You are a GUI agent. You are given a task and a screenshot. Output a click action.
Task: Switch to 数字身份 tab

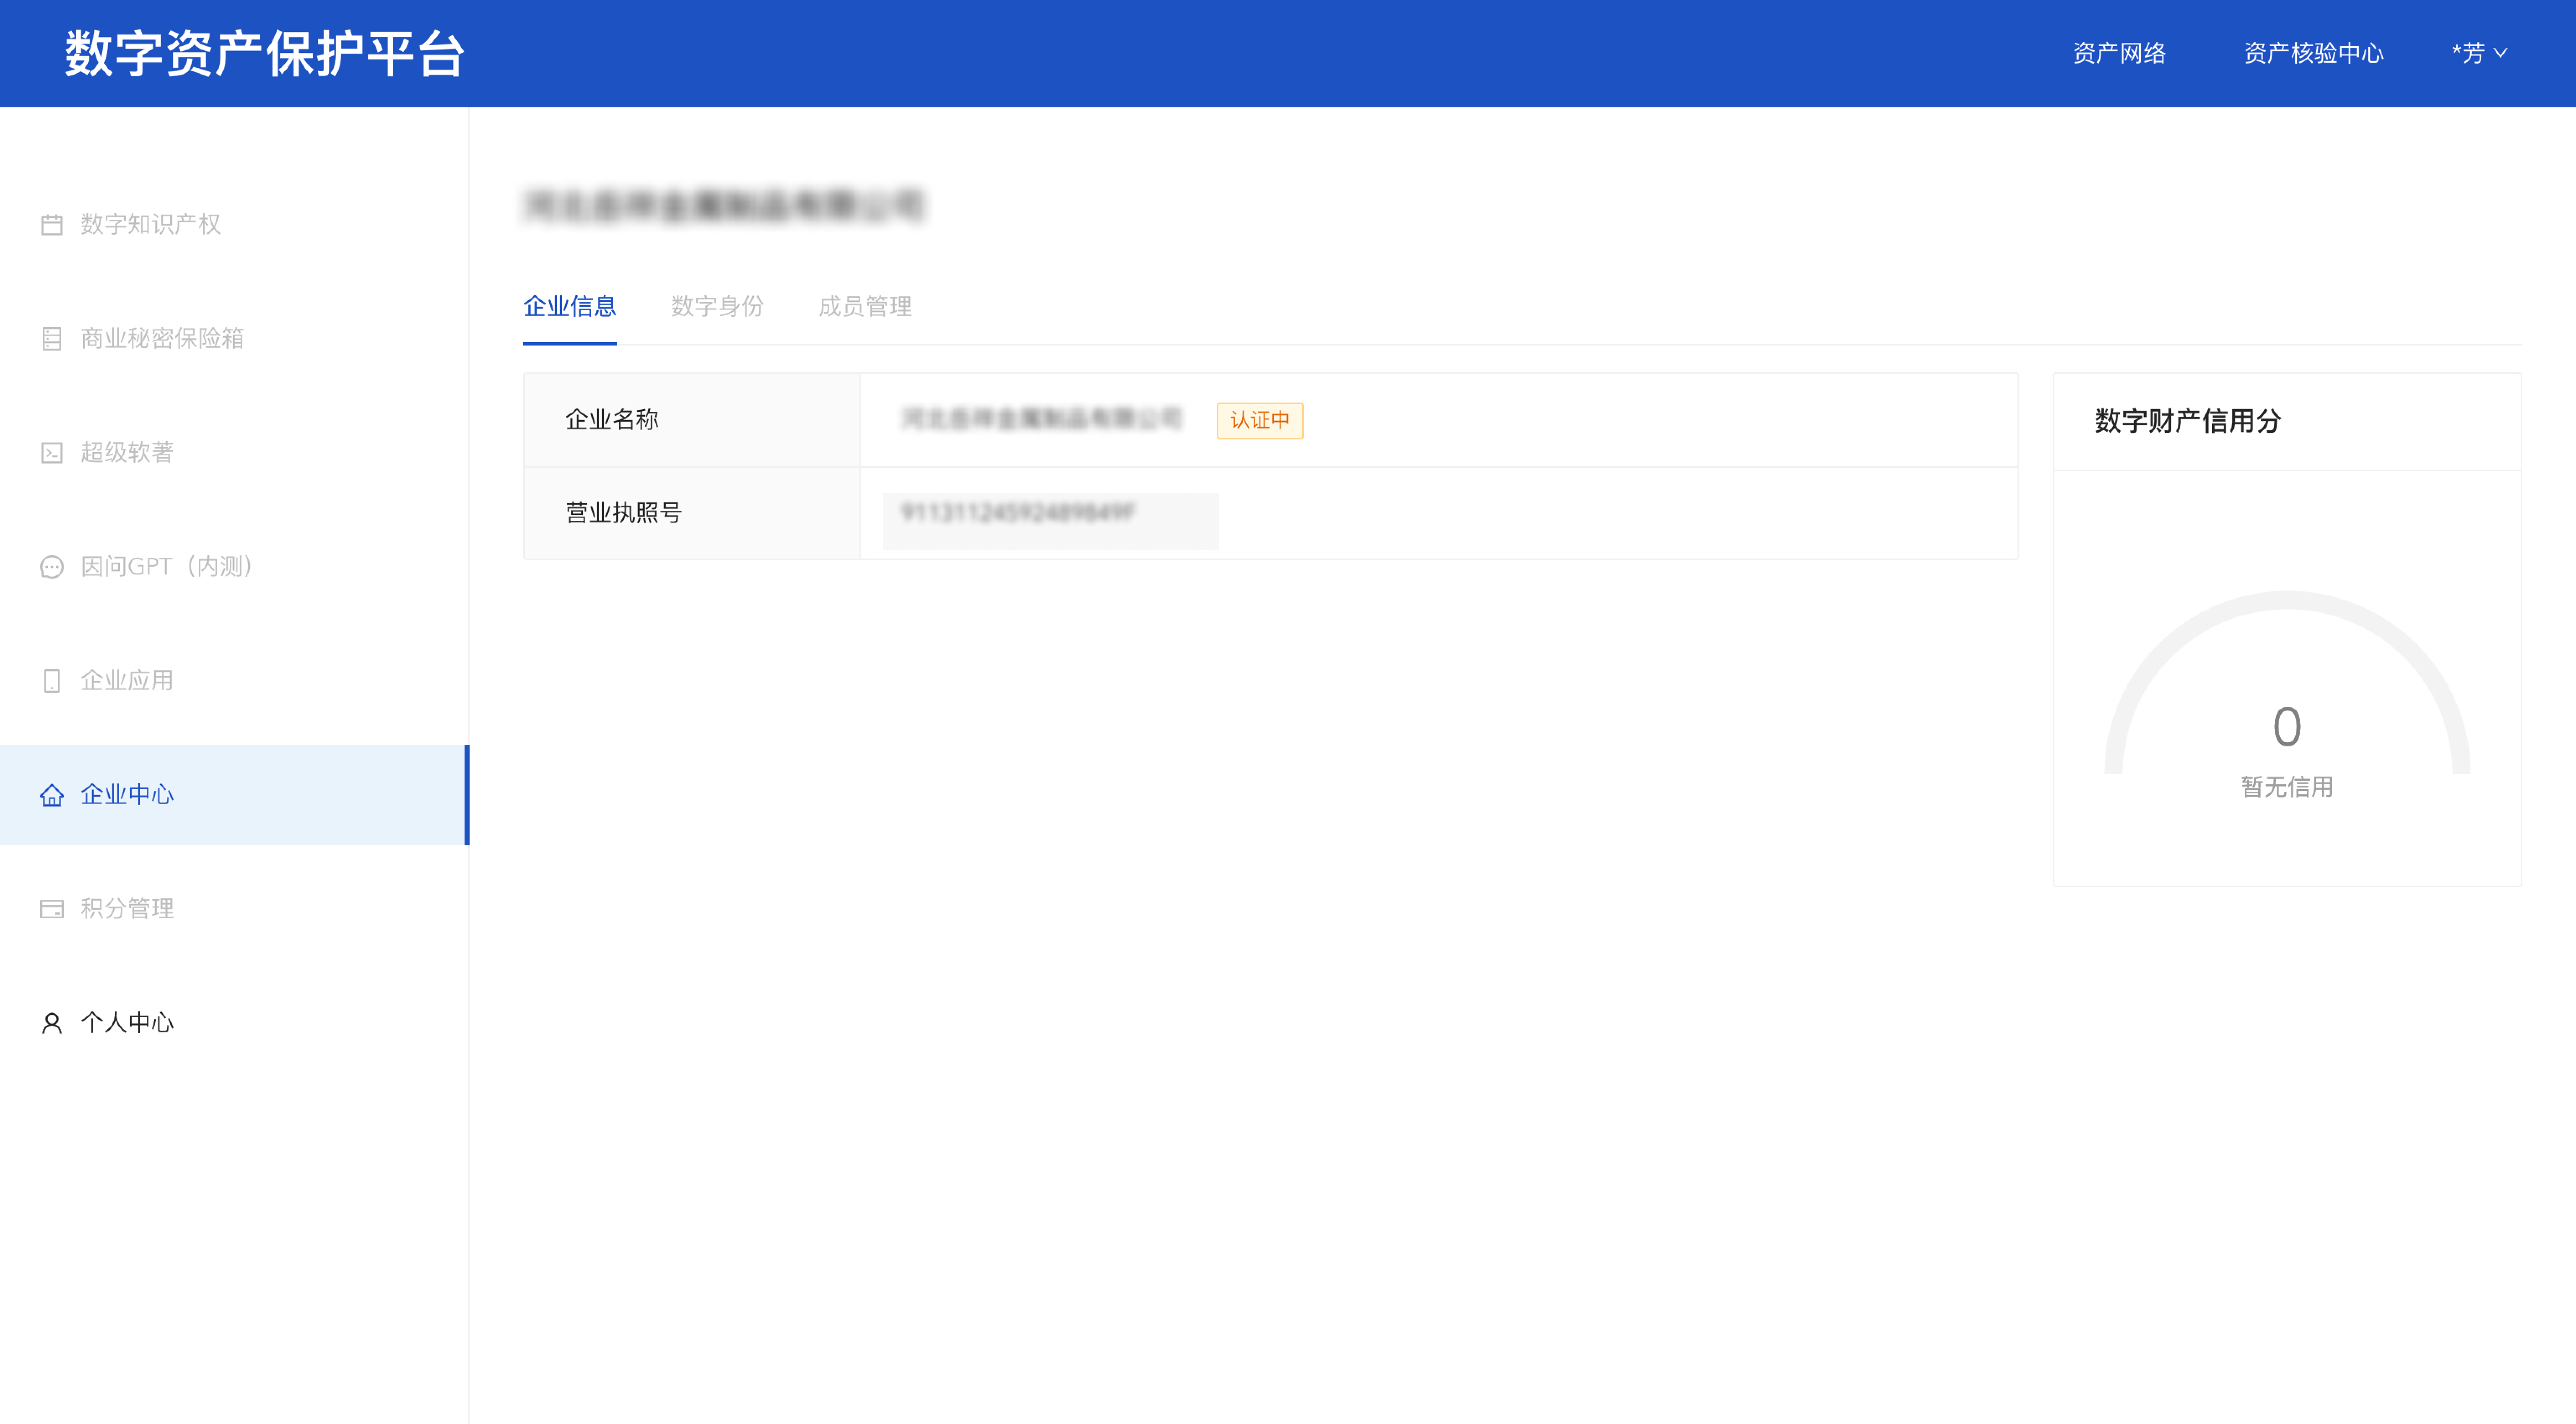(x=717, y=306)
